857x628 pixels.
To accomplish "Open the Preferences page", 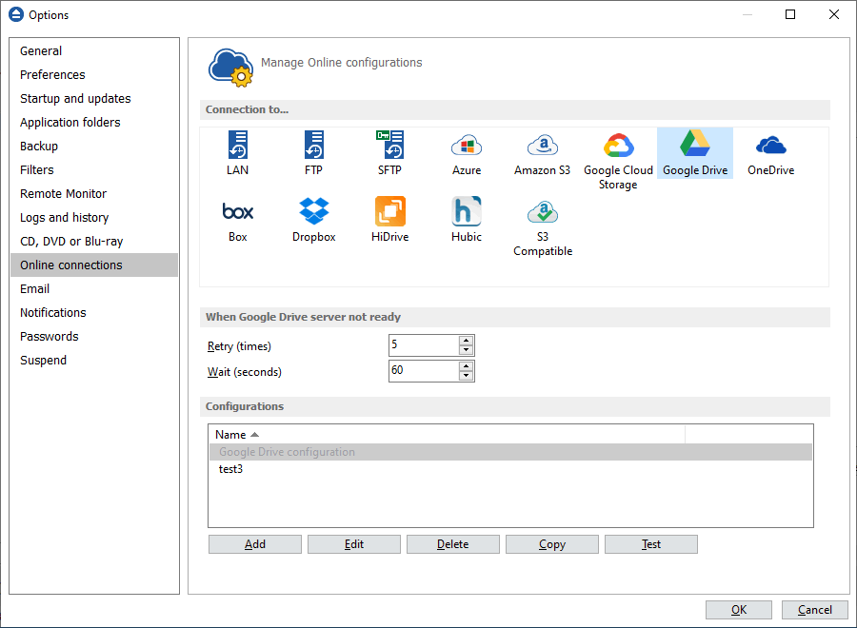I will (94, 75).
